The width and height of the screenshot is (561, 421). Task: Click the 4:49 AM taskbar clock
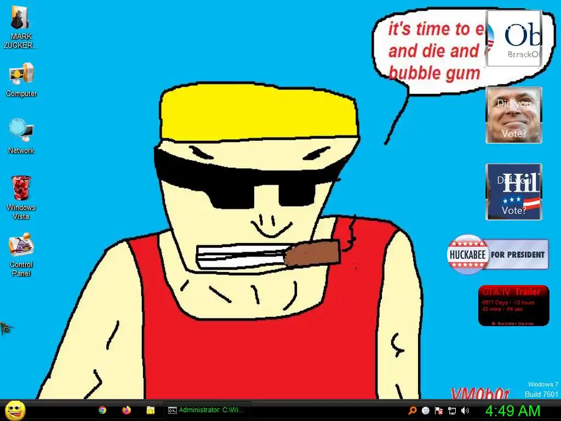pyautogui.click(x=512, y=411)
